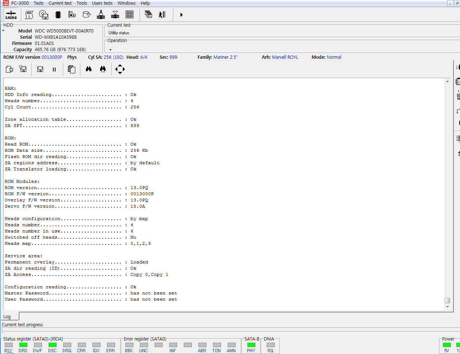Expand the HDD panel dropdown arrow
The image size is (460, 354).
tap(3, 31)
